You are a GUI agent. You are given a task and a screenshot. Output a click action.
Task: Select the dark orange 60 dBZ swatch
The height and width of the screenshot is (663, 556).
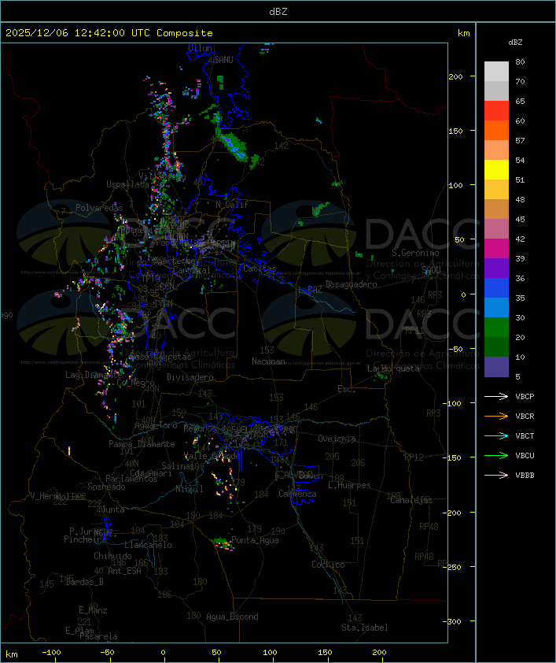(496, 131)
